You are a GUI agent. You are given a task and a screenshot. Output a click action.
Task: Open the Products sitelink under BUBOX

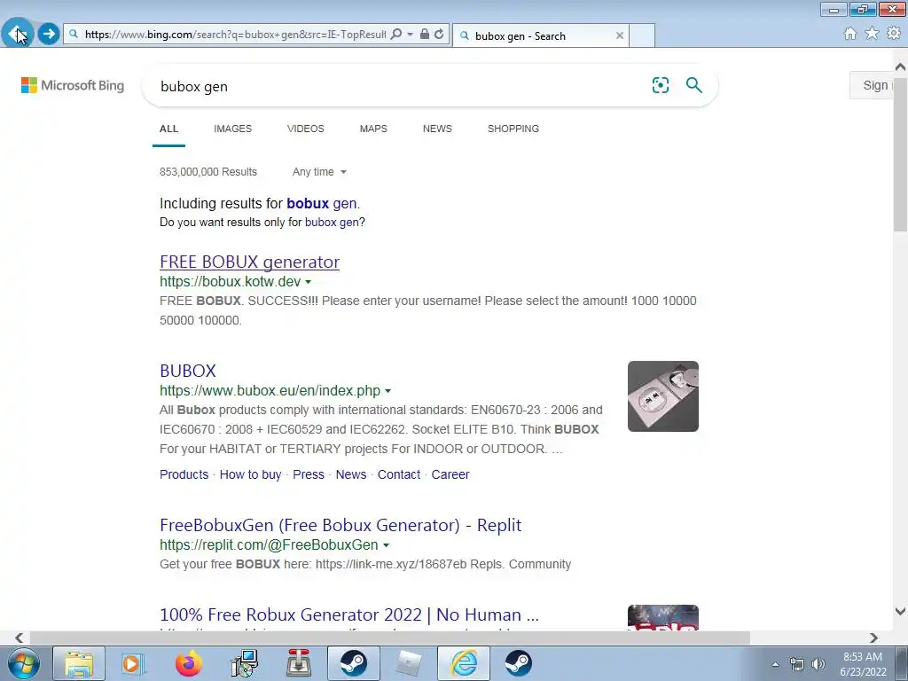coord(184,474)
